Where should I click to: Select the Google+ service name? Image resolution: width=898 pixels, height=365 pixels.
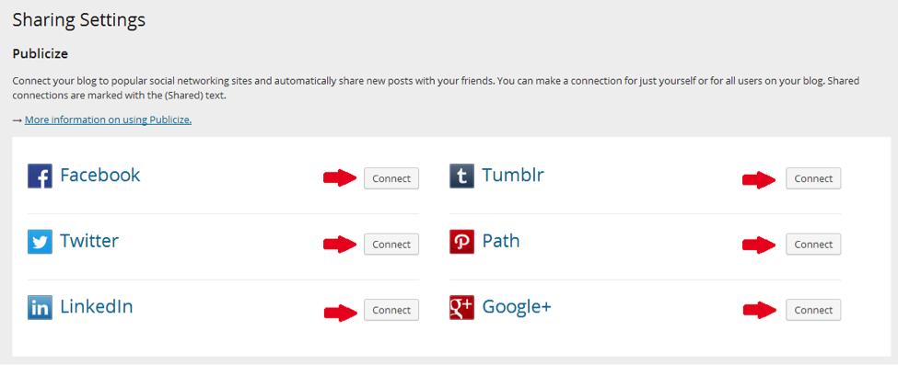click(517, 307)
